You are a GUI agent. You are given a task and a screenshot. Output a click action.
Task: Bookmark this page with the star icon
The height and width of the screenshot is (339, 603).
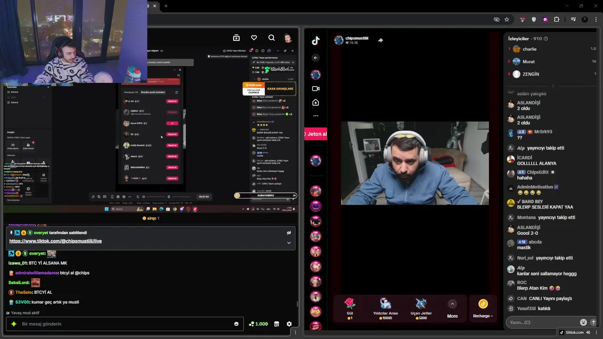506,19
